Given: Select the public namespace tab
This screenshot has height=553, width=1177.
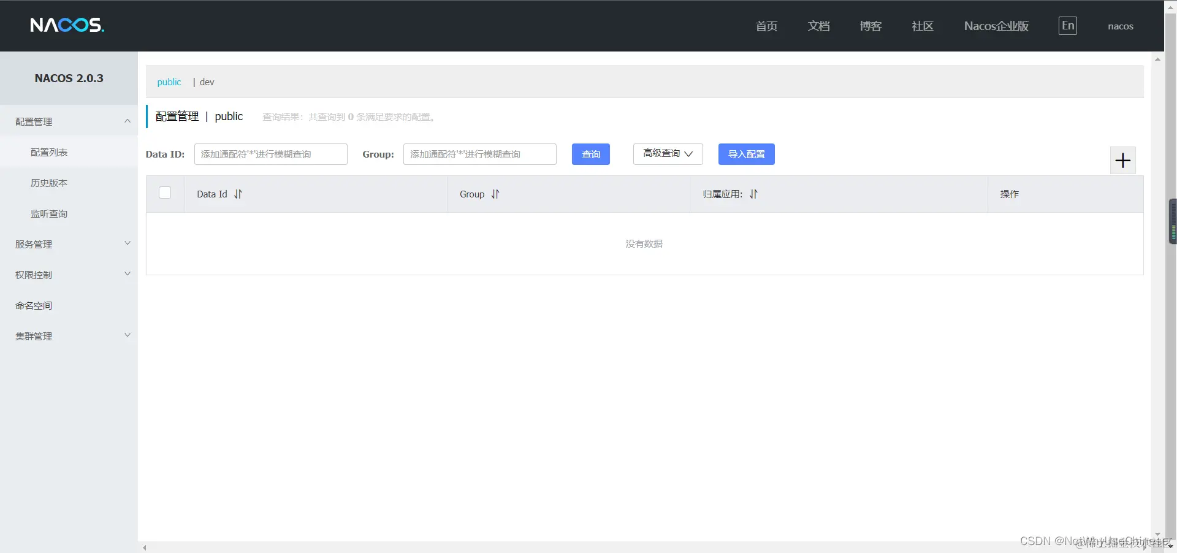Looking at the screenshot, I should (x=169, y=82).
